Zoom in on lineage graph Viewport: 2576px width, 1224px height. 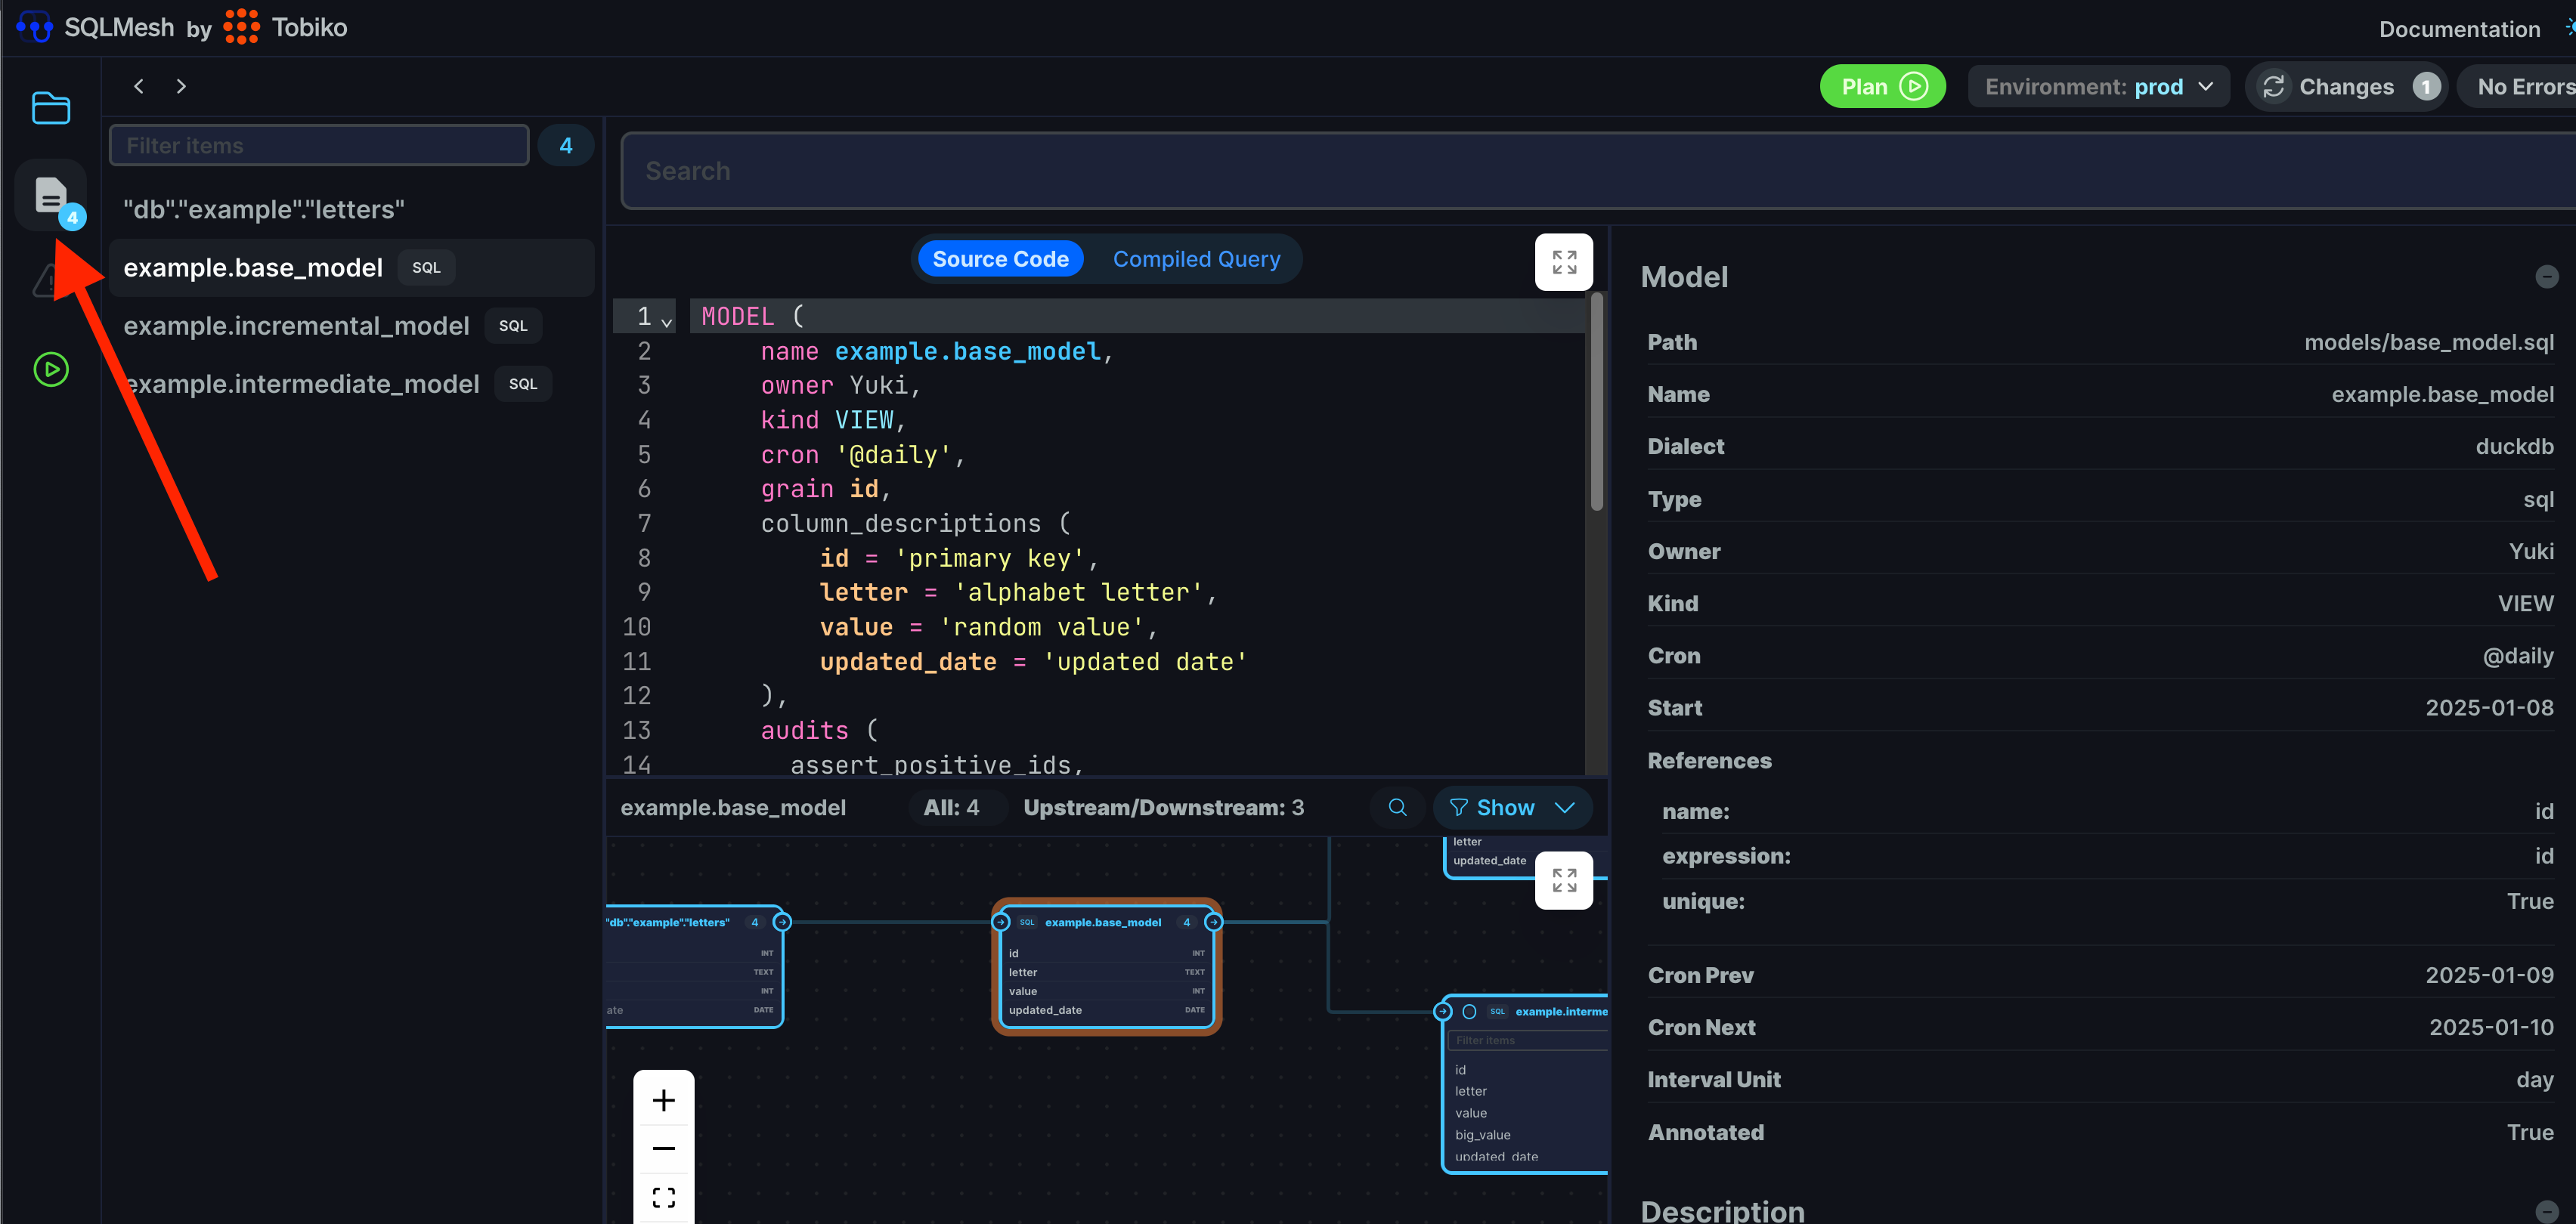pyautogui.click(x=663, y=1101)
